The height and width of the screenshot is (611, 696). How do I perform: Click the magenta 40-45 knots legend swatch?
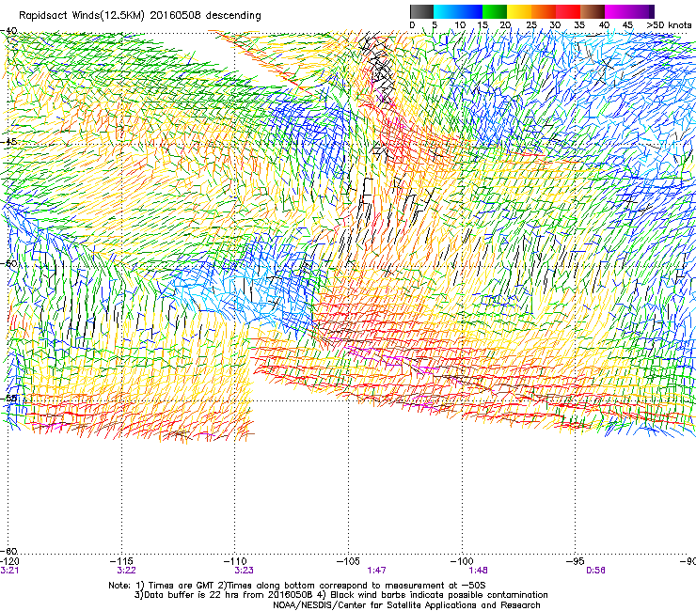(x=617, y=11)
